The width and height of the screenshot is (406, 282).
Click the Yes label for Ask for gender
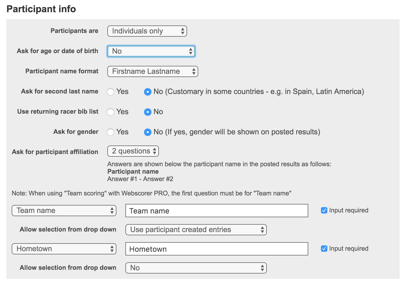[x=122, y=132]
